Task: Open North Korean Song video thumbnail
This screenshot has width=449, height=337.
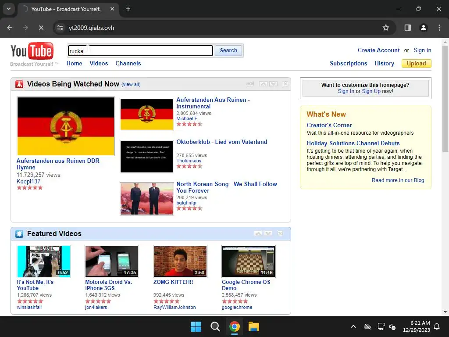Action: 147,199
